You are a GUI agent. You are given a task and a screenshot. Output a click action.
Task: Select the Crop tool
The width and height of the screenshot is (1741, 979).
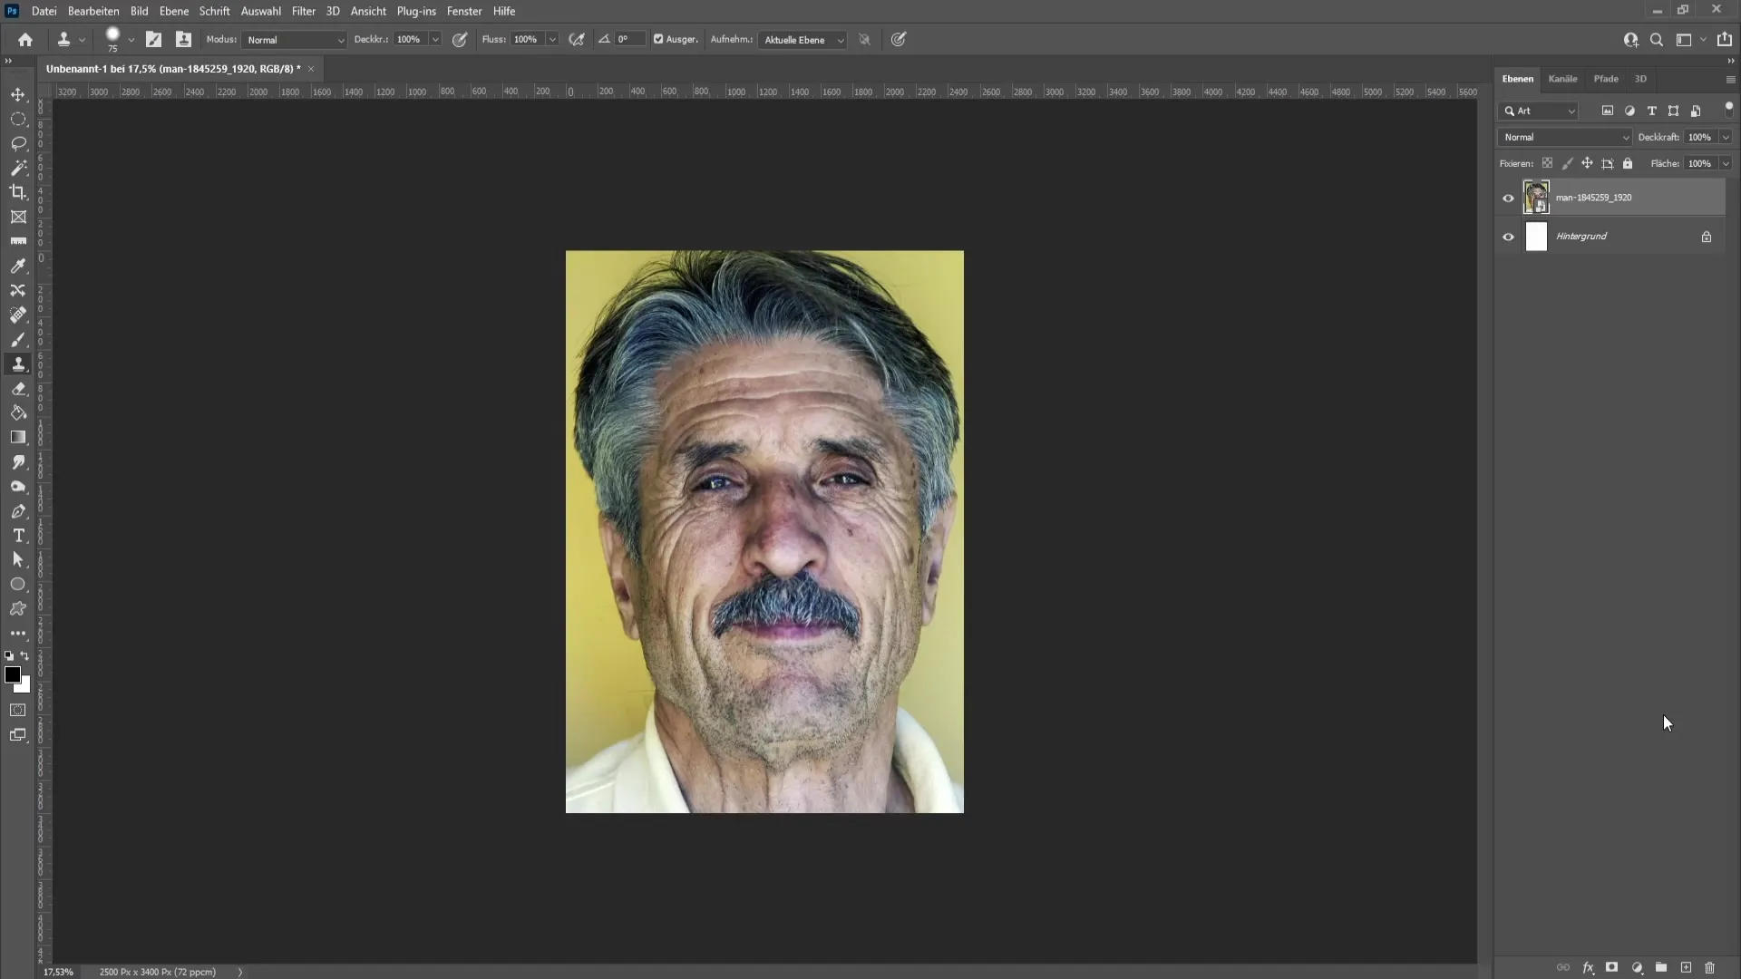[18, 191]
